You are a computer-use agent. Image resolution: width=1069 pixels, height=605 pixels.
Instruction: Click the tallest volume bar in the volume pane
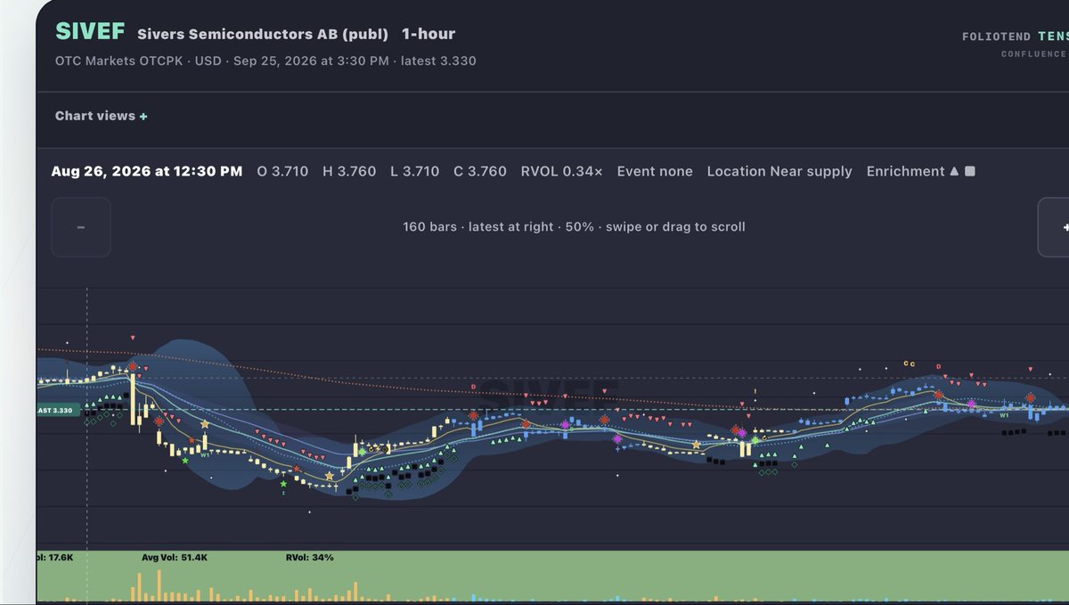[159, 586]
